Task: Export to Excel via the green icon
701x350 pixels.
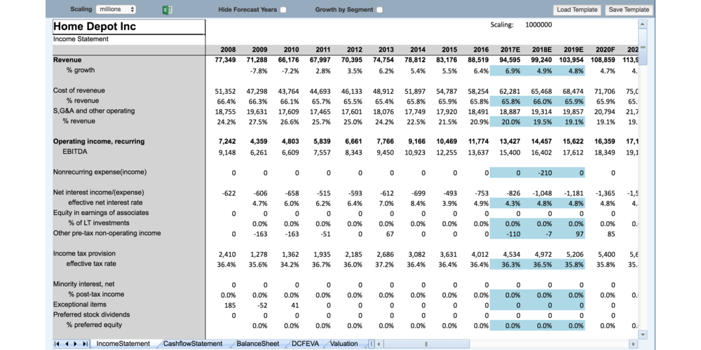Action: 168,10
